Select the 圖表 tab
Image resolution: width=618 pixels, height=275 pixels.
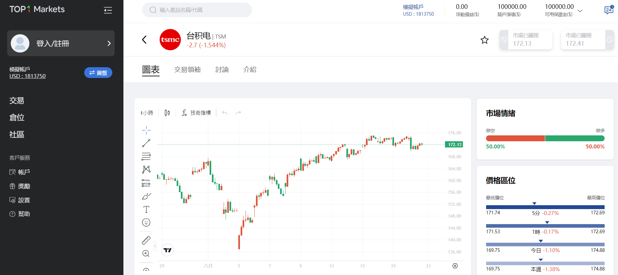coord(151,69)
